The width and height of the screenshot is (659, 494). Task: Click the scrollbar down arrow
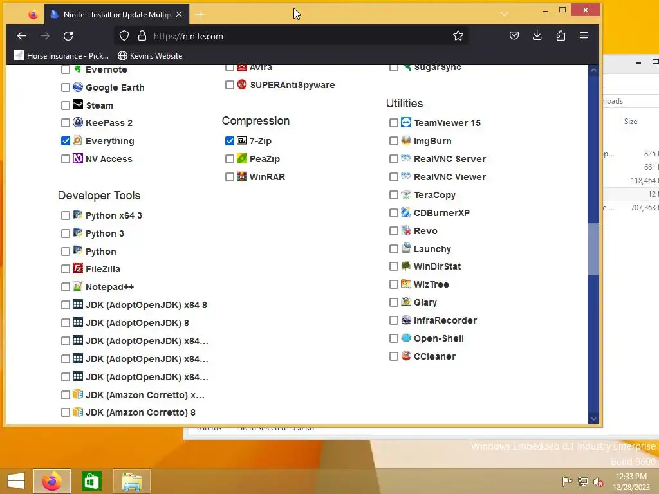593,419
